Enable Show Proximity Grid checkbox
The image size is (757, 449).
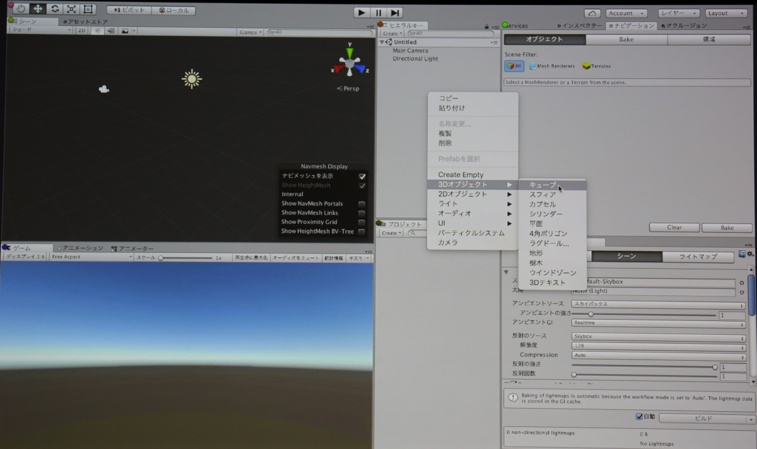361,223
